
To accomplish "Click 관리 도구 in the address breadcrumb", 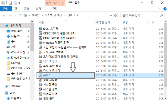I will click(73, 15).
